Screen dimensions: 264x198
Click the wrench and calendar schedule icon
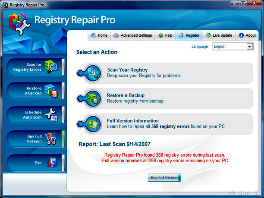(x=51, y=115)
